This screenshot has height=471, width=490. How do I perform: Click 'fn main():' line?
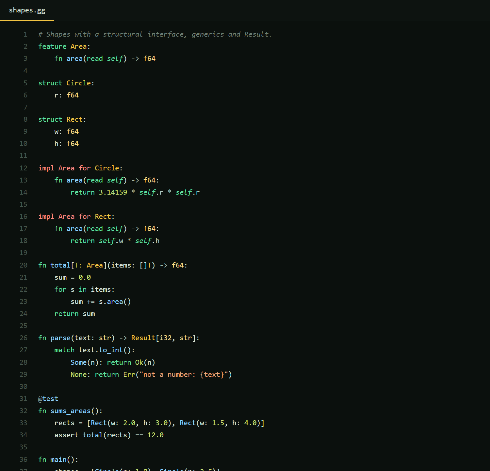[x=58, y=460]
